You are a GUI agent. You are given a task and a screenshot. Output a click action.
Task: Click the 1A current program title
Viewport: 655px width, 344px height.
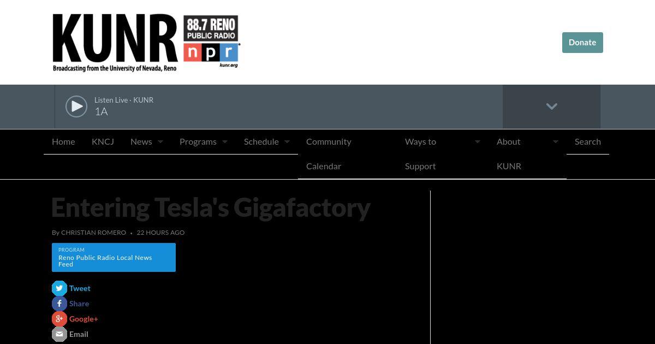coord(101,111)
